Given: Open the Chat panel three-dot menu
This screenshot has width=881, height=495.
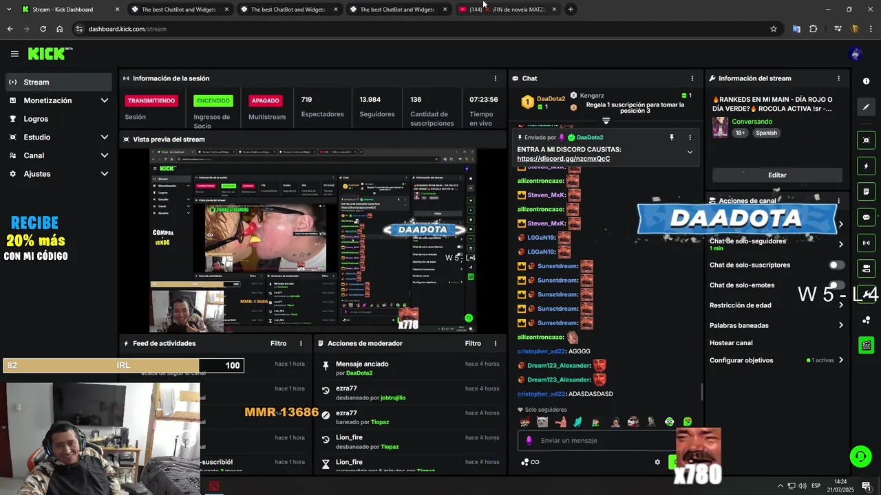Looking at the screenshot, I should click(x=692, y=78).
